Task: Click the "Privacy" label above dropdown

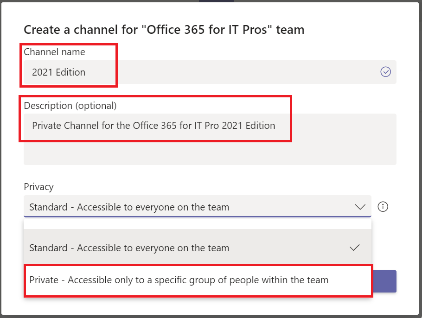Action: 38,186
